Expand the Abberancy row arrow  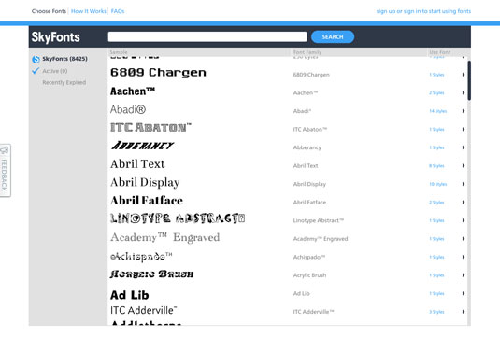tap(464, 147)
